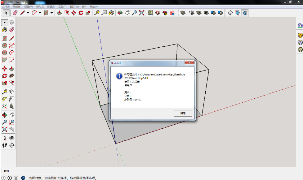Expand the Arc tool dropdown arrow
This screenshot has width=303, height=180.
(x=40, y=13)
